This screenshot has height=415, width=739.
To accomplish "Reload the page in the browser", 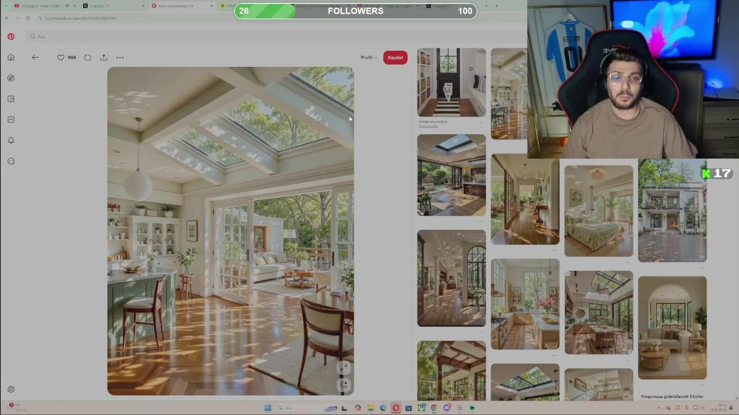I will tap(27, 18).
